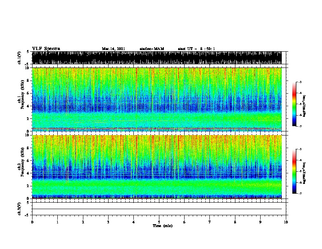Click the ch.1 spectrogram color scale bar

(294, 104)
